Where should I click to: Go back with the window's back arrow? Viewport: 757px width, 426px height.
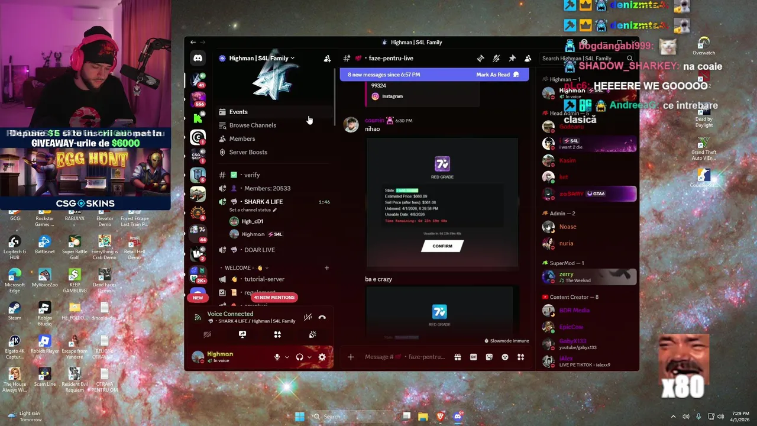[193, 42]
